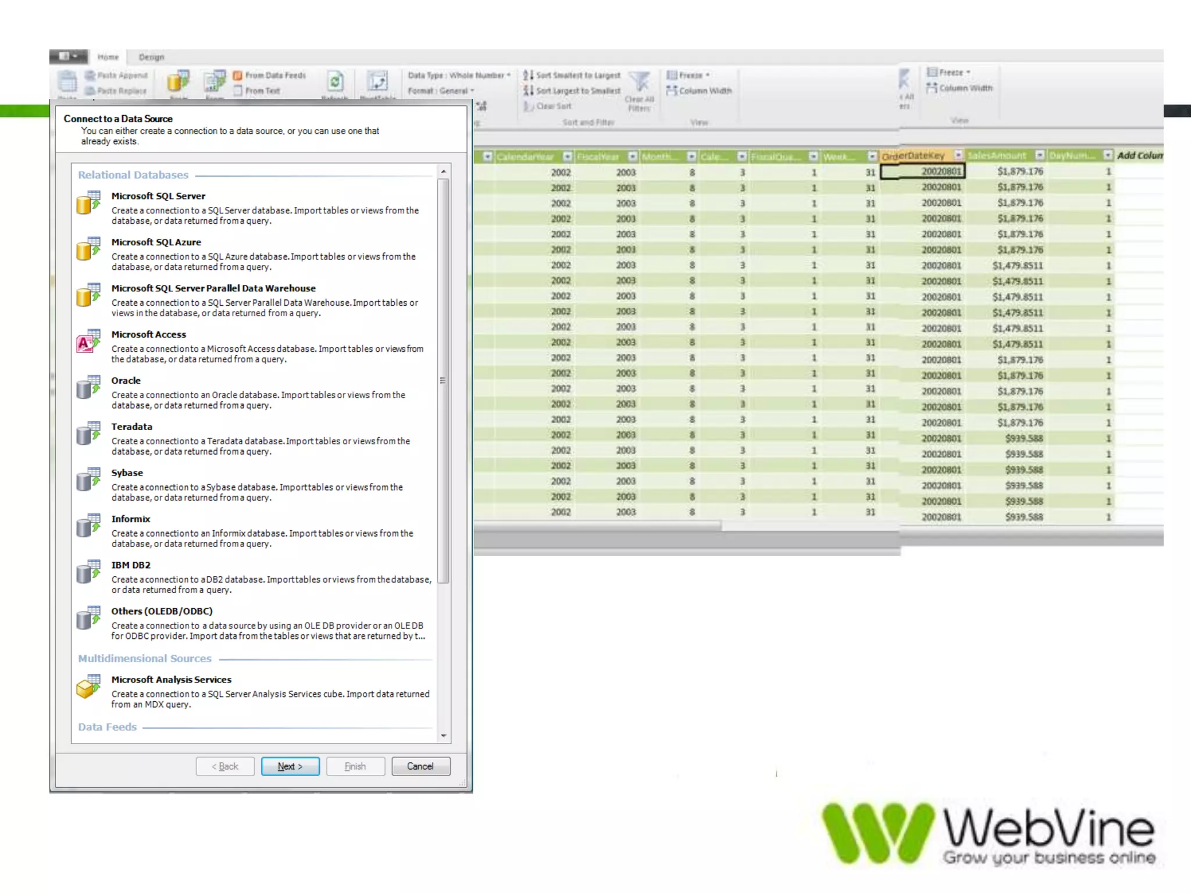
Task: Click From Database icon in ribbon
Action: [179, 81]
